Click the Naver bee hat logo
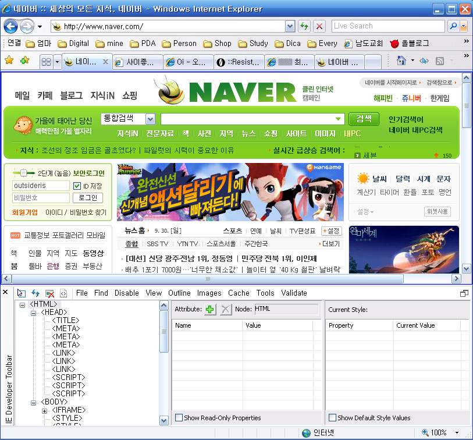Viewport: 473px width, 440px height. pos(170,90)
